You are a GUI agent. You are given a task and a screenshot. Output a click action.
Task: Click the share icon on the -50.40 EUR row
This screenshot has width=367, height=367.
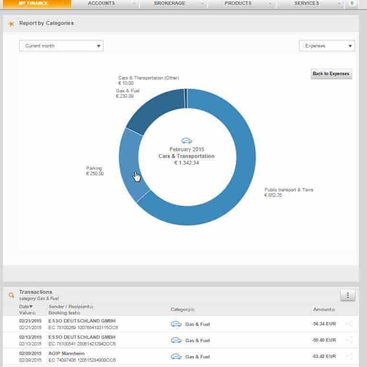point(349,340)
